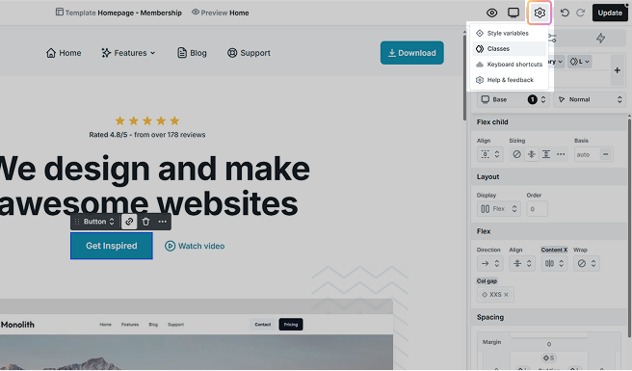Open the L class chip dropdown
Image resolution: width=632 pixels, height=371 pixels.
[580, 62]
